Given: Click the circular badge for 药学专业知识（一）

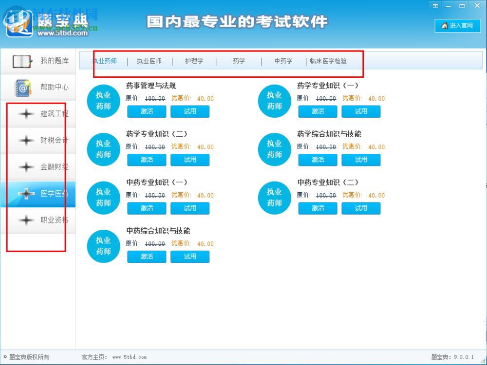Looking at the screenshot, I should (274, 100).
